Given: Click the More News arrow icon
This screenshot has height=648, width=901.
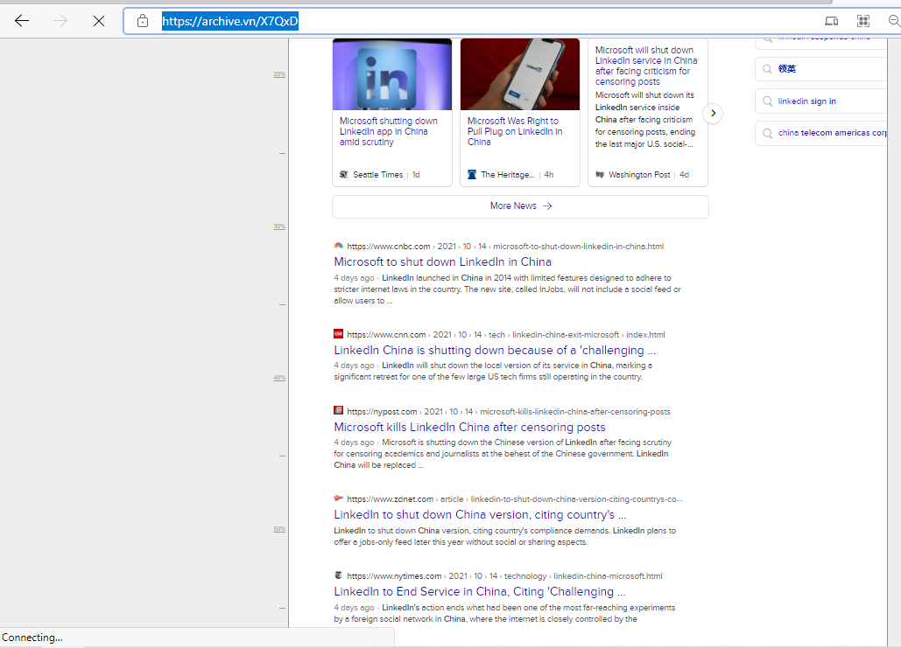Looking at the screenshot, I should [547, 206].
